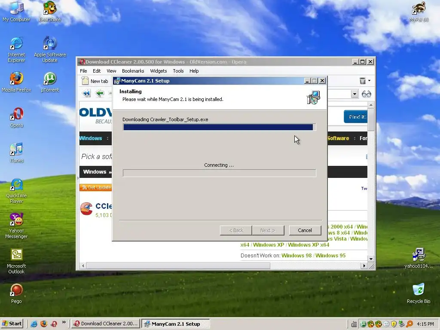440x330 pixels.
Task: Click Opera horizontal scrollbar right arrow
Action: click(x=364, y=266)
